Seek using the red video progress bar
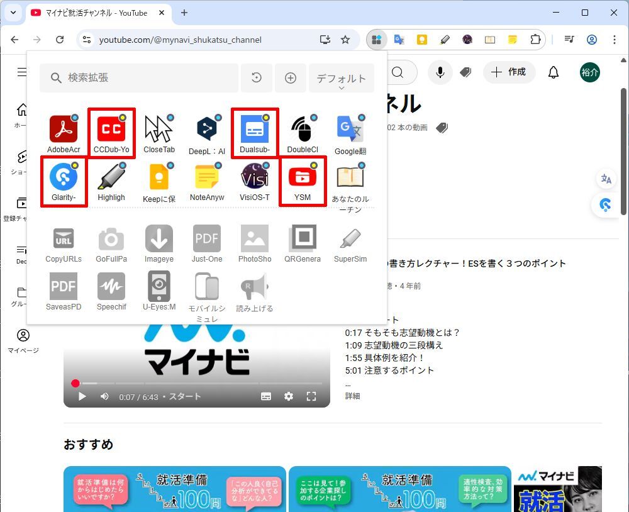The image size is (629, 512). 197,383
